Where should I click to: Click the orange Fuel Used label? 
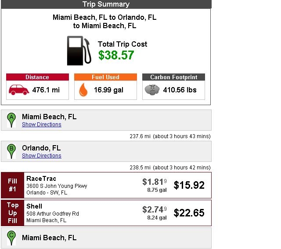(105, 77)
